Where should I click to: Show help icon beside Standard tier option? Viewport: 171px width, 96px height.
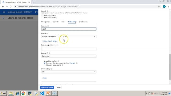62,65
